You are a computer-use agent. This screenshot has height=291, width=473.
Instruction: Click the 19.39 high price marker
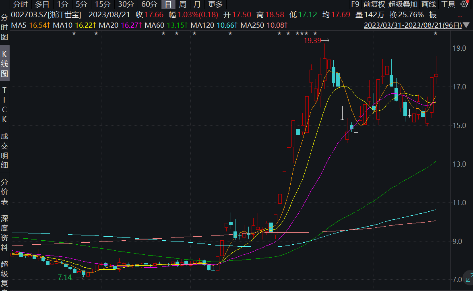click(312, 41)
